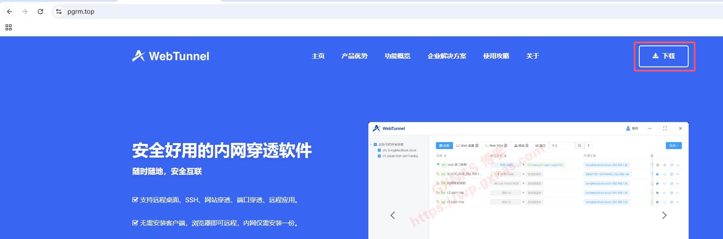Screen dimensions: 723x239
Task: Open the 我的 user menu in the preview
Action: [632, 128]
